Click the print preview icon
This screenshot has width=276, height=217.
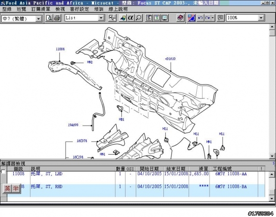(x=49, y=18)
